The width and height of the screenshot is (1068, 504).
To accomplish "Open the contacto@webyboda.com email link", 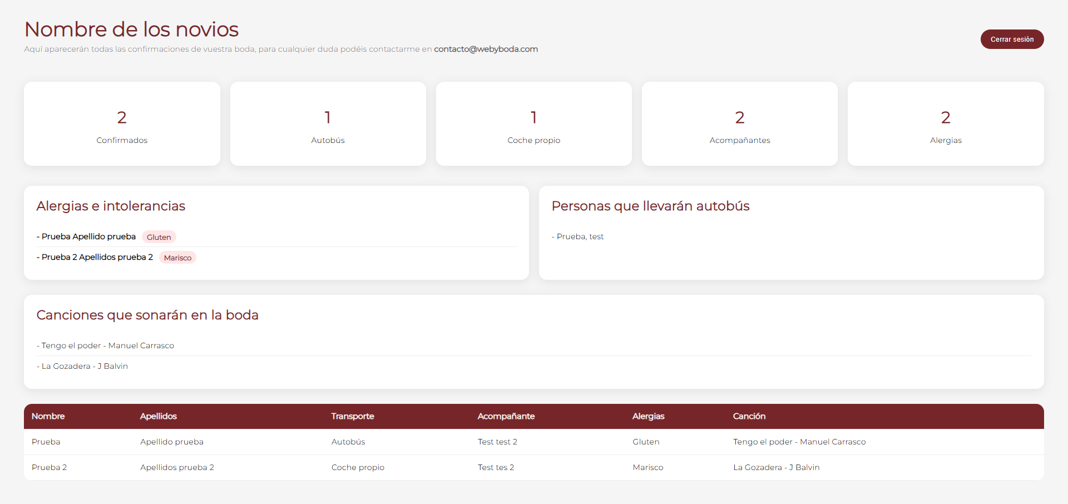I will (486, 49).
